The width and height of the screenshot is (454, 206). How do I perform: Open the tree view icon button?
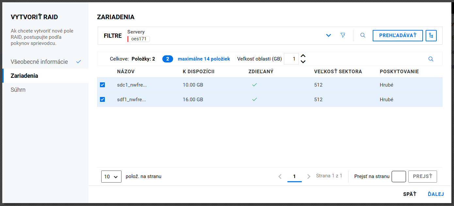pos(431,35)
